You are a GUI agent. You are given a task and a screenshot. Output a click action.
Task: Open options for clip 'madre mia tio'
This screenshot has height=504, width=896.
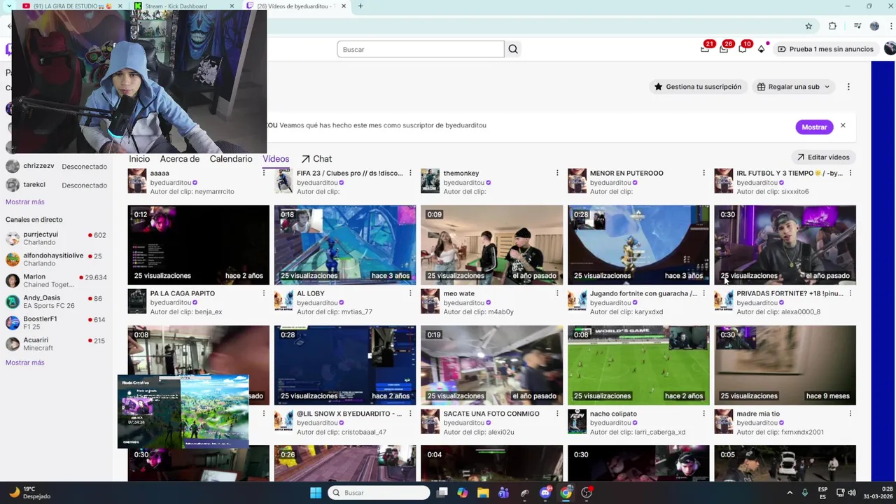[x=850, y=414]
